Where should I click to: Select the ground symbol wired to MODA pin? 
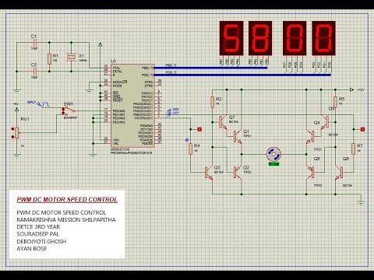(90, 90)
